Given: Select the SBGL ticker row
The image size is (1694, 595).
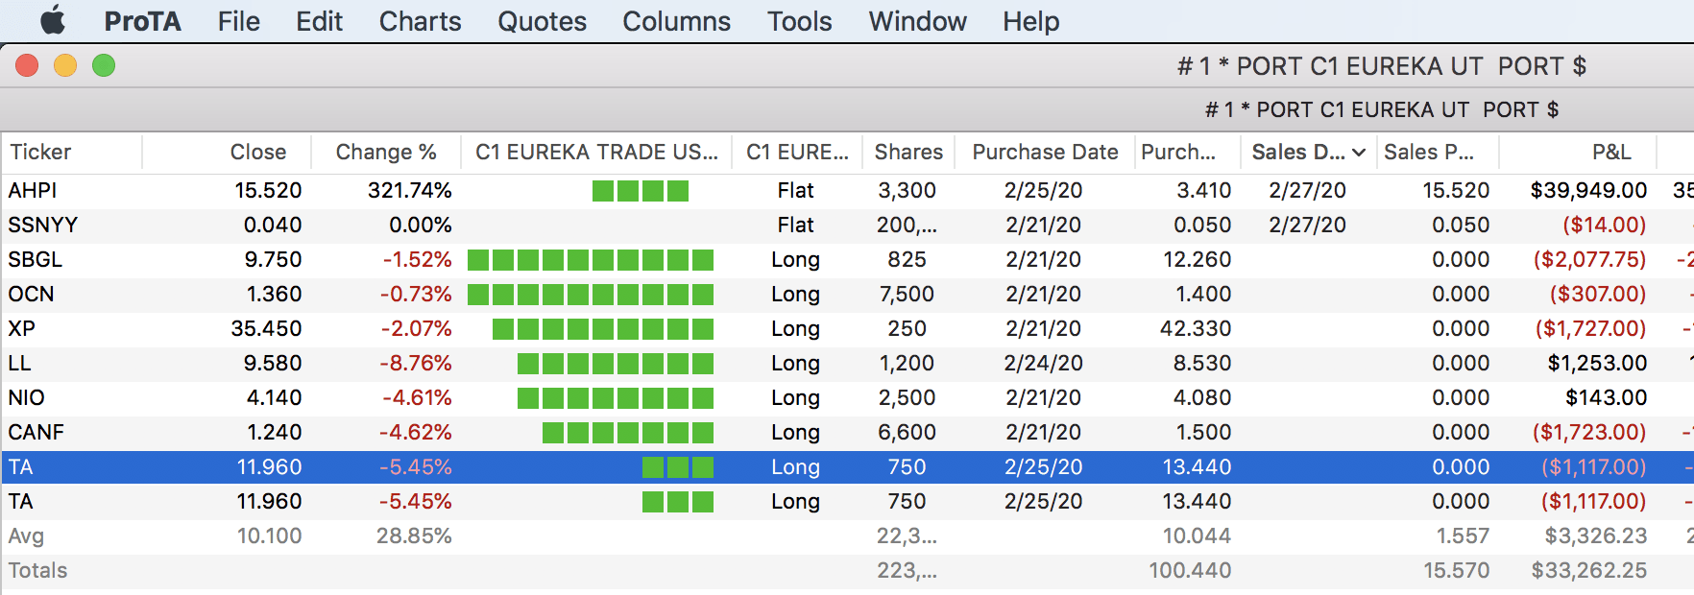Looking at the screenshot, I should tap(36, 260).
